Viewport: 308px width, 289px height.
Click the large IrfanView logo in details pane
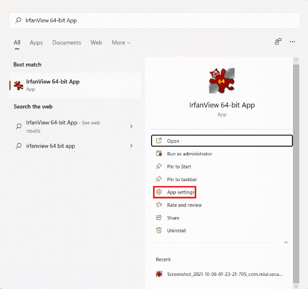click(222, 81)
